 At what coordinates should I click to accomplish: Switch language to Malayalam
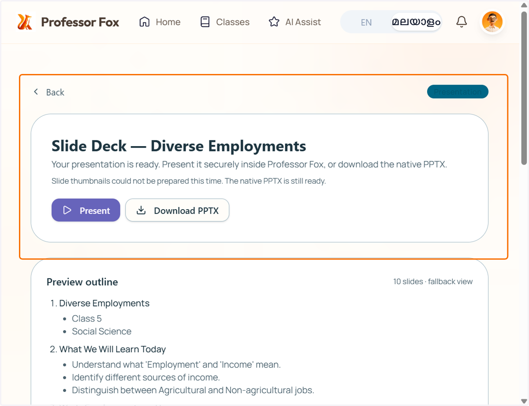point(416,22)
